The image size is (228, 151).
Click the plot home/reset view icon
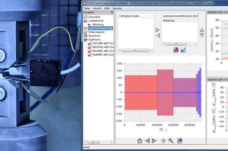(x=140, y=141)
